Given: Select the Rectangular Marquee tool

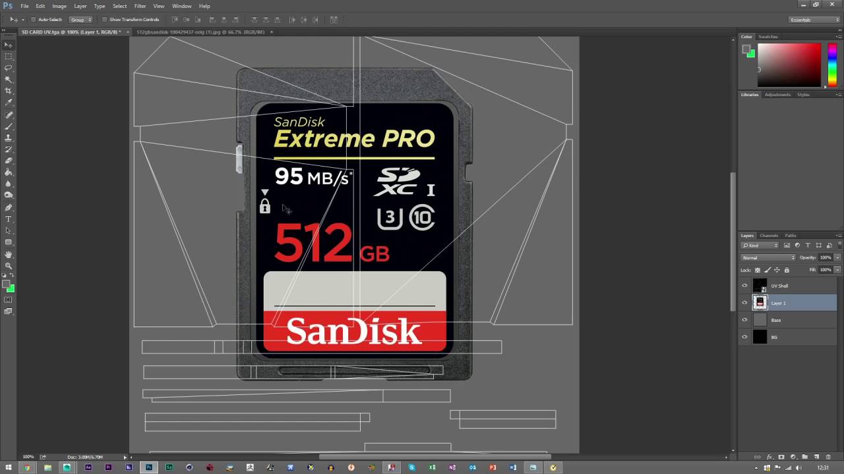Looking at the screenshot, I should pos(9,57).
